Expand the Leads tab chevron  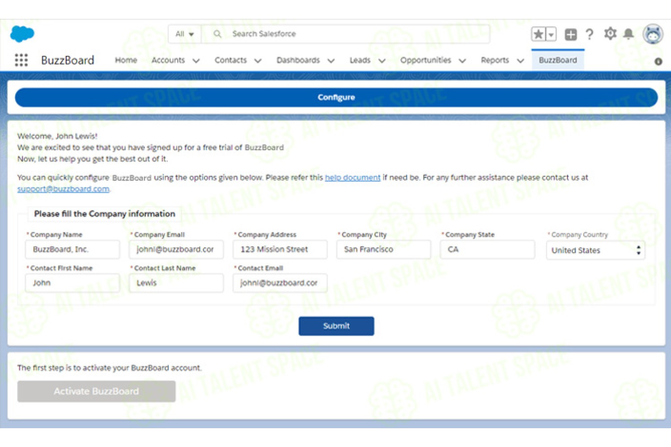click(x=382, y=61)
